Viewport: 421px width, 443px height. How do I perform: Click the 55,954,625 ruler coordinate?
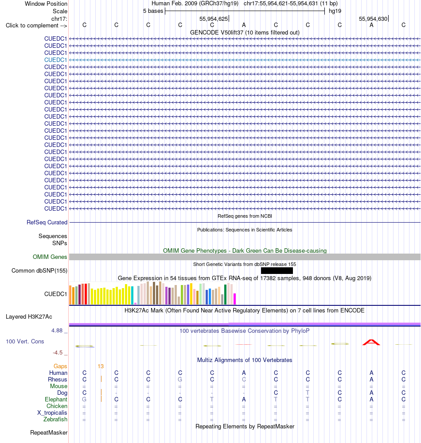(x=214, y=19)
